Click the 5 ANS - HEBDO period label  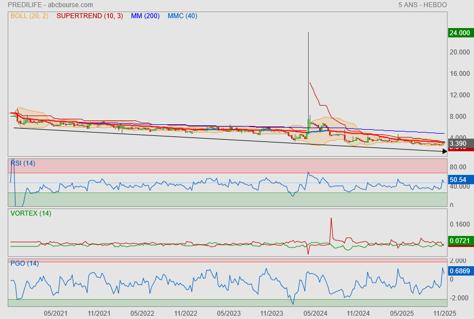422,5
